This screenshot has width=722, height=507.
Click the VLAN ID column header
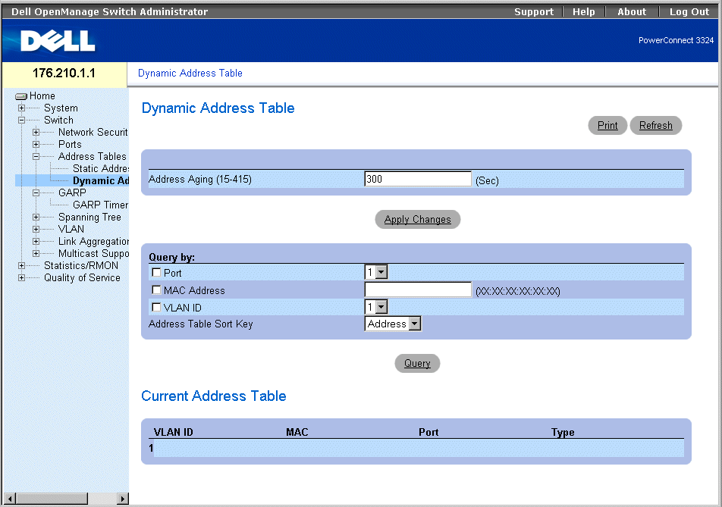coord(173,433)
